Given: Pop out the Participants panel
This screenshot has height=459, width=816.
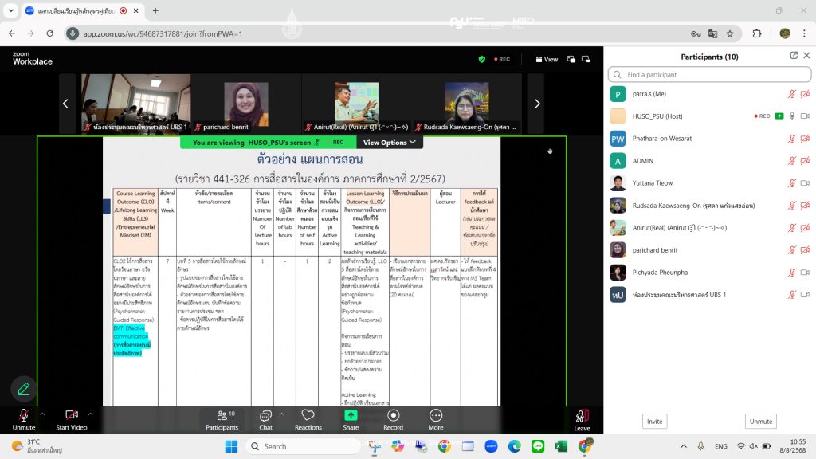Looking at the screenshot, I should pos(794,56).
